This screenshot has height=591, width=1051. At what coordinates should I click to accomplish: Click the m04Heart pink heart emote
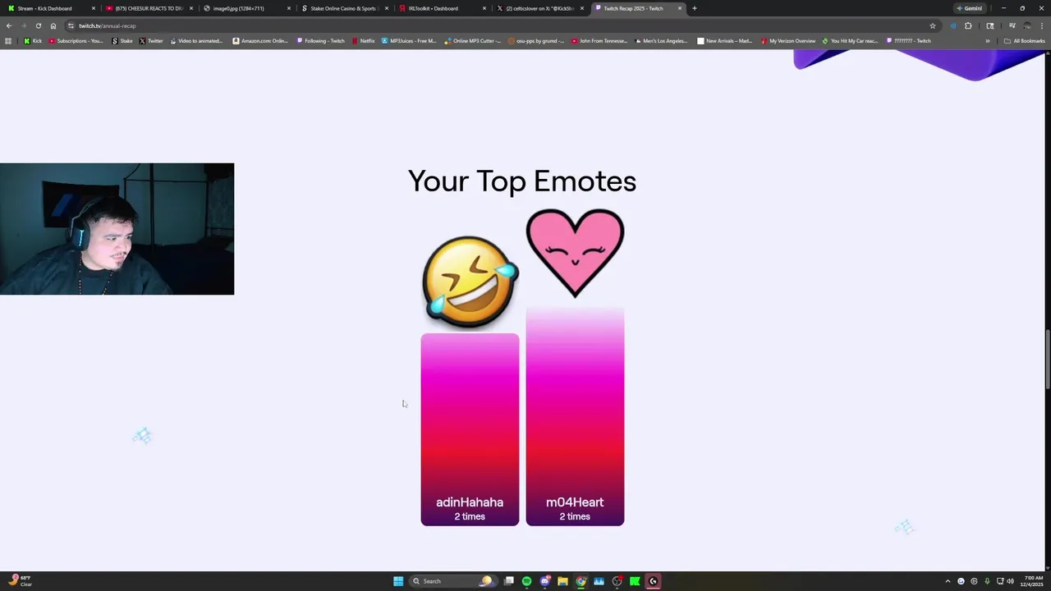coord(575,253)
